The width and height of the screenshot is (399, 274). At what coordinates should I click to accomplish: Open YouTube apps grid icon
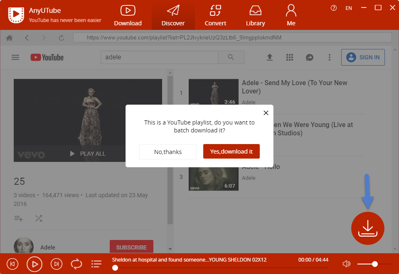(290, 57)
